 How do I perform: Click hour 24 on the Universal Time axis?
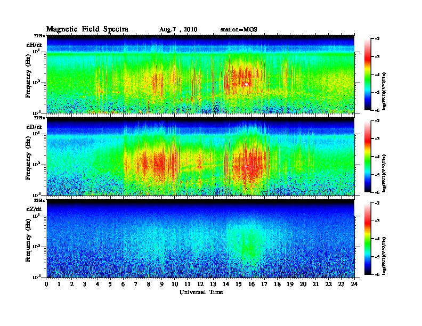pyautogui.click(x=354, y=284)
